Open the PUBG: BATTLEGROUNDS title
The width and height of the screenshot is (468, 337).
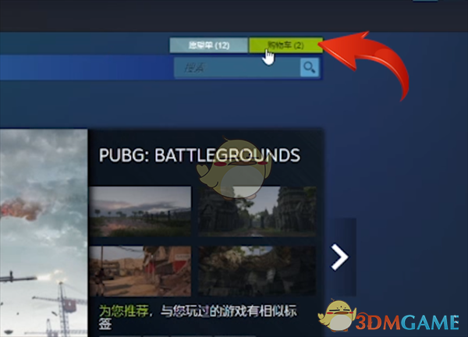(200, 155)
